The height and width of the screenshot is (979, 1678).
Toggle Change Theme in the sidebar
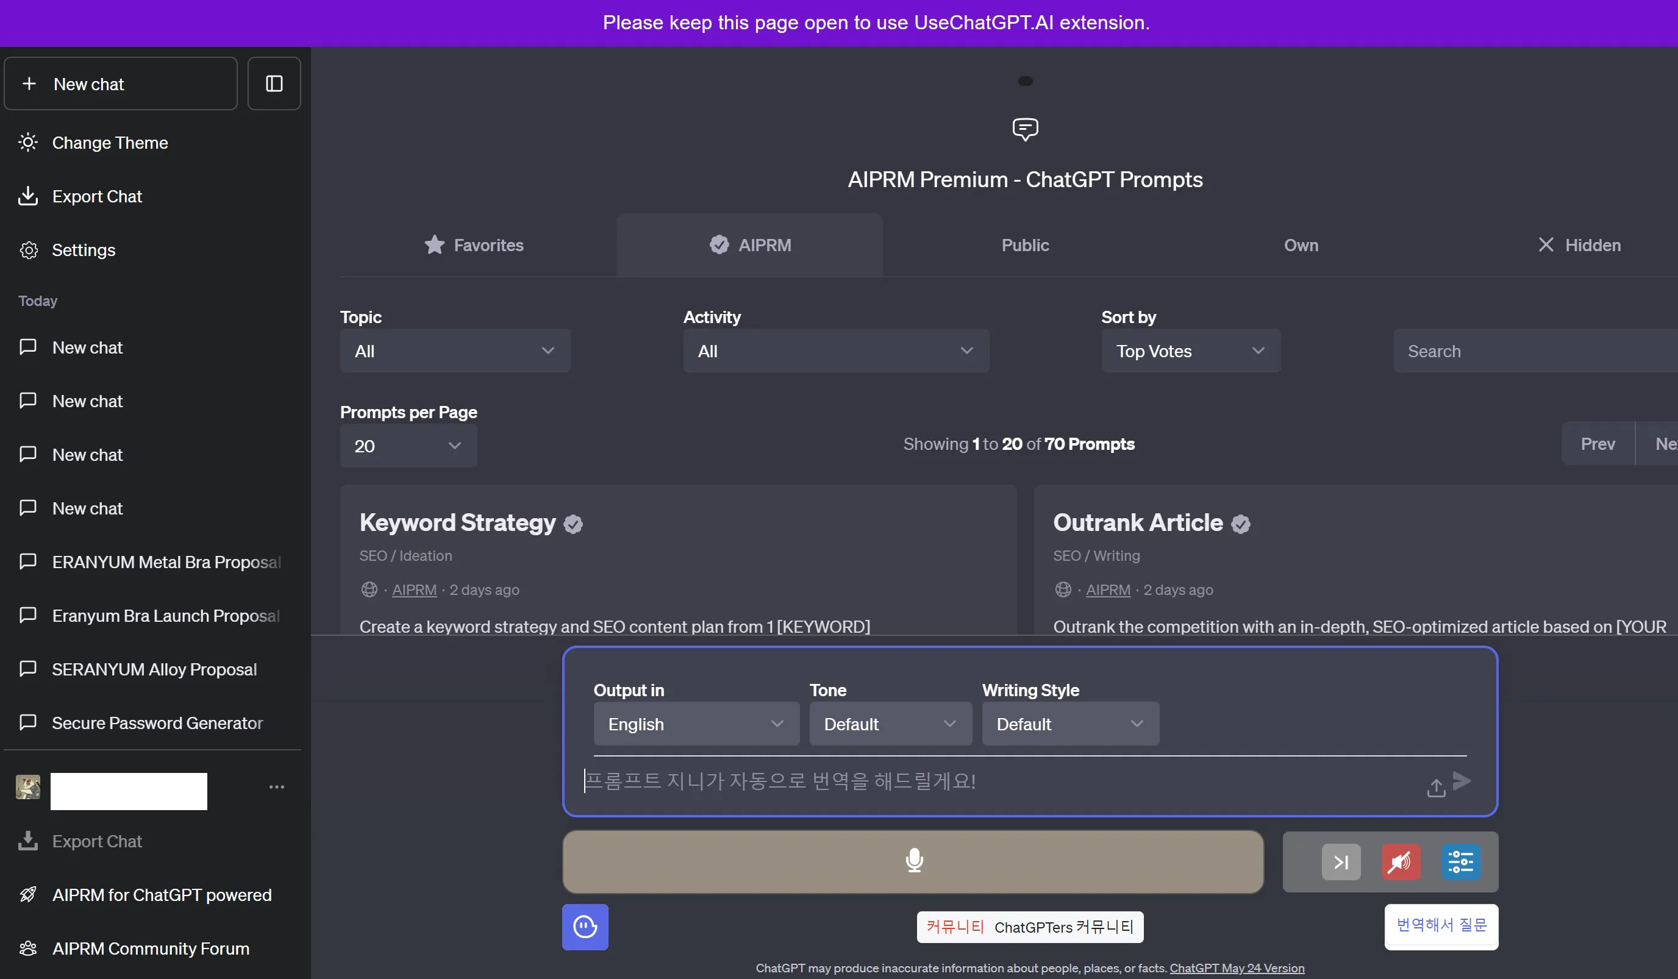[x=109, y=143]
